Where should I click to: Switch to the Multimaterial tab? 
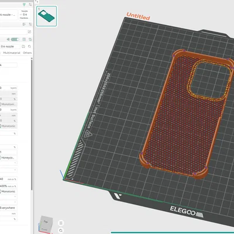(x=12, y=53)
